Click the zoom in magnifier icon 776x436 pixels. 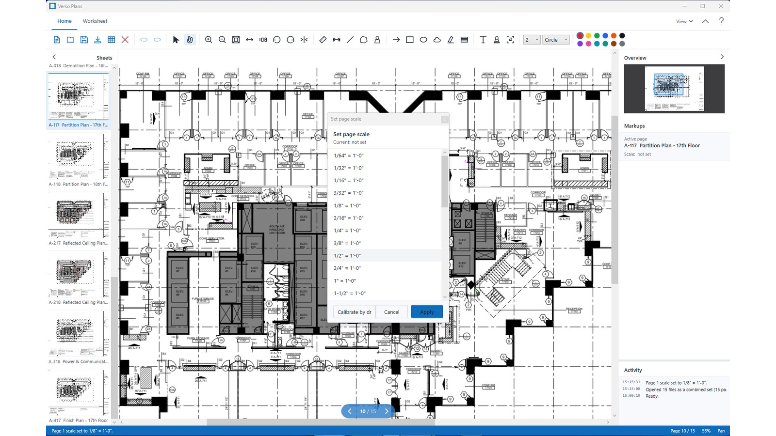[209, 40]
